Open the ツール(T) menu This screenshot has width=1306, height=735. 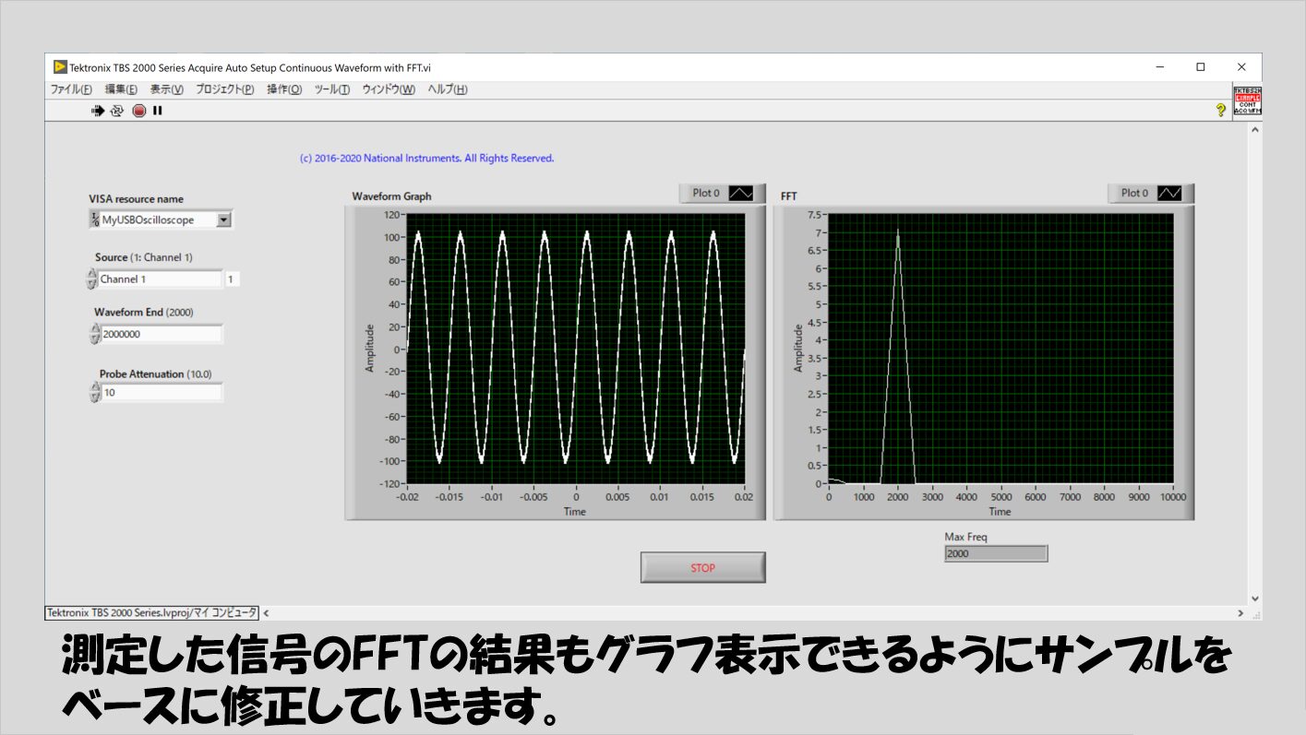pyautogui.click(x=332, y=89)
